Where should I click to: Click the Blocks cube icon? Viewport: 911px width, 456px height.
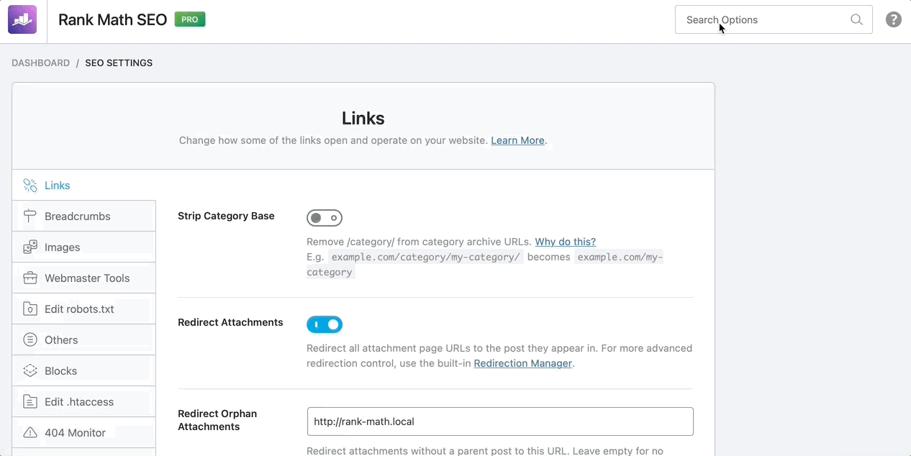pos(30,371)
